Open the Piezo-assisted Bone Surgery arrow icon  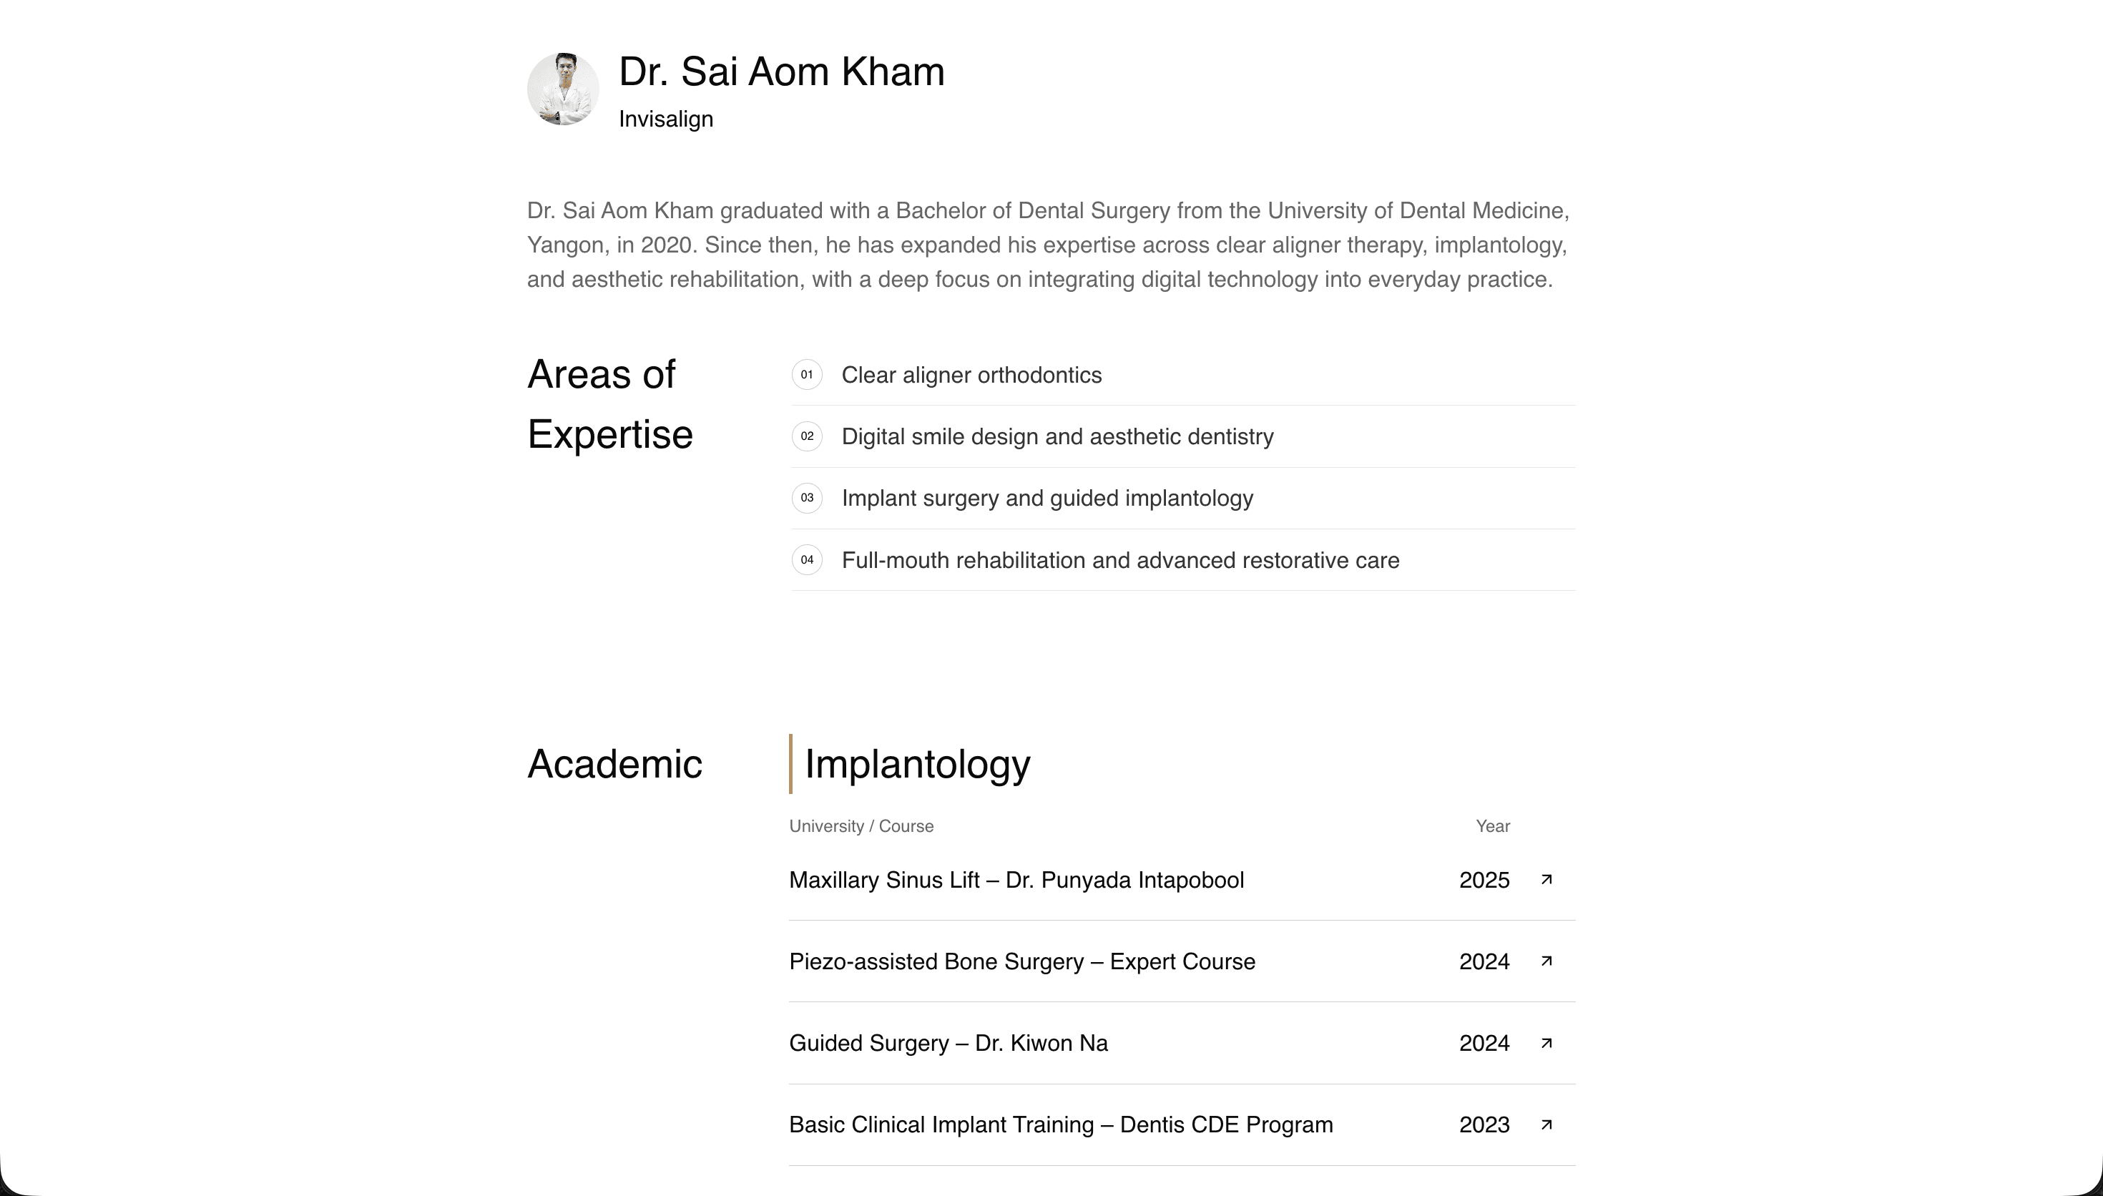pyautogui.click(x=1546, y=961)
